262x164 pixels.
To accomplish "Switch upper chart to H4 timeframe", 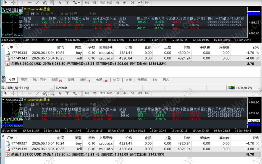I will [124, 2].
